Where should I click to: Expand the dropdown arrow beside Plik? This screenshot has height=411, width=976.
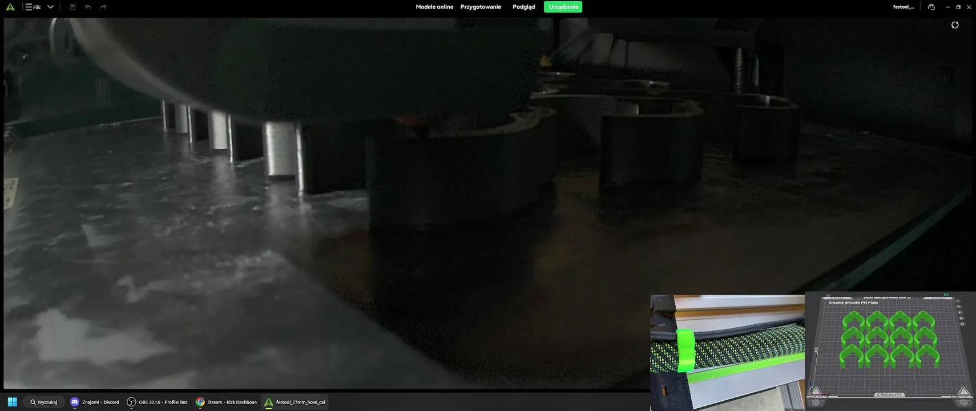(x=50, y=7)
